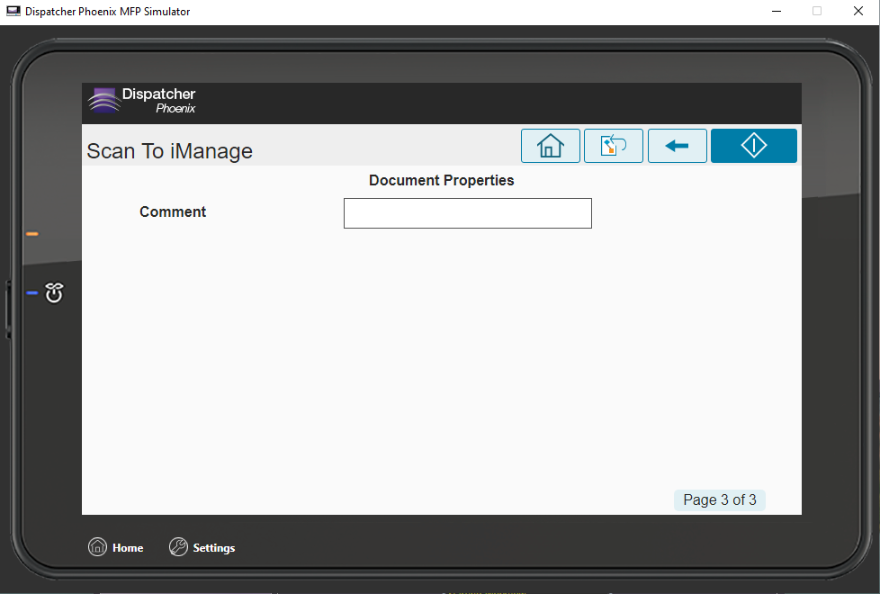Click the Document Properties heading

441,180
